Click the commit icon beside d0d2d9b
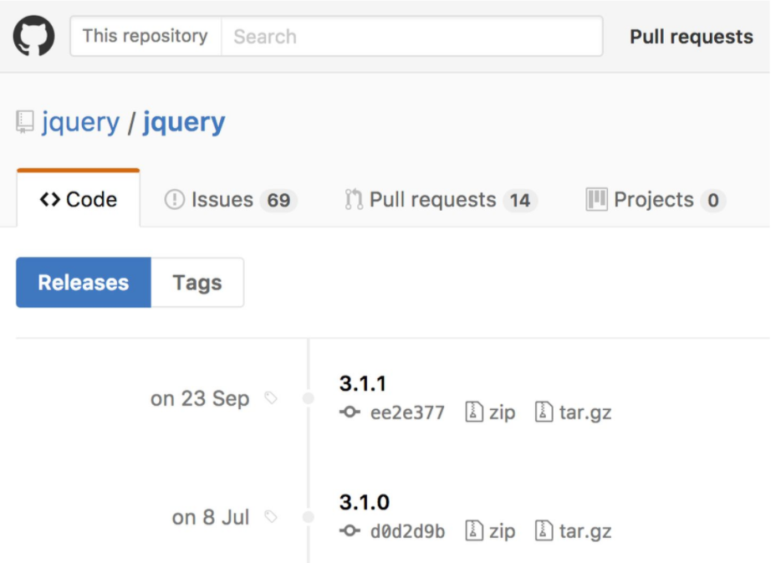The height and width of the screenshot is (563, 781). click(x=350, y=531)
